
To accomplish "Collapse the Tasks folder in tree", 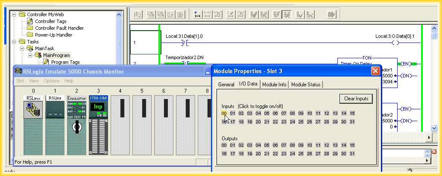I will coord(14,42).
